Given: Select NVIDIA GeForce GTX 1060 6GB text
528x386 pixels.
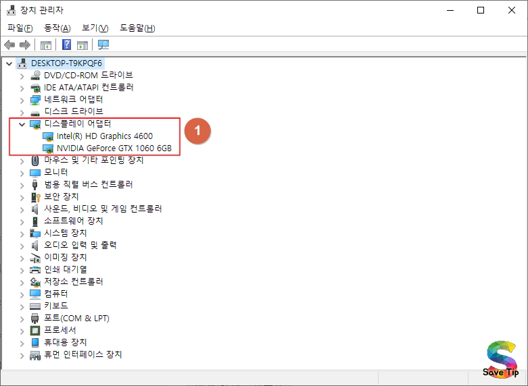Looking at the screenshot, I should point(114,148).
